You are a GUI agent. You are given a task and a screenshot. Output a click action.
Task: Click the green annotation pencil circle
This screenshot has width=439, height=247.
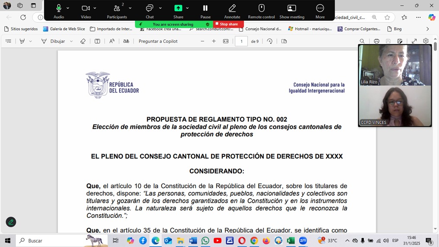(11, 222)
